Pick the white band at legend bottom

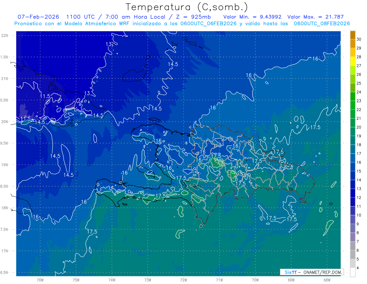[353, 272]
